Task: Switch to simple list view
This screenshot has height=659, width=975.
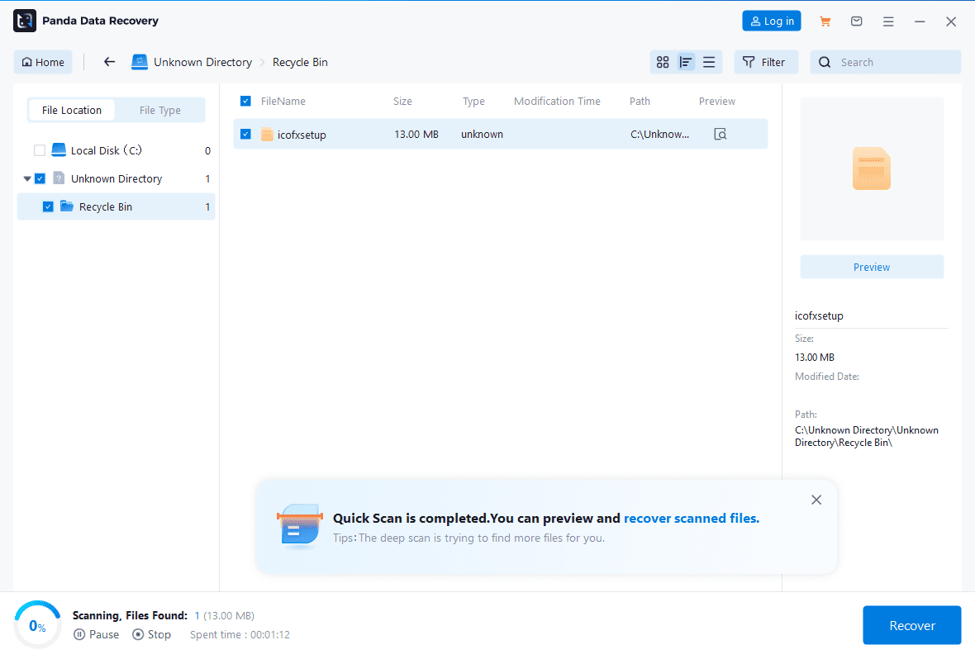Action: (709, 62)
